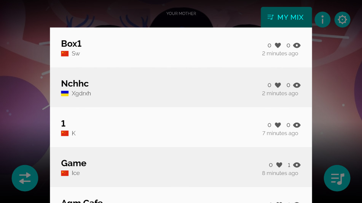The image size is (362, 203).
Task: Click the heart icon on Game
Action: tap(279, 165)
